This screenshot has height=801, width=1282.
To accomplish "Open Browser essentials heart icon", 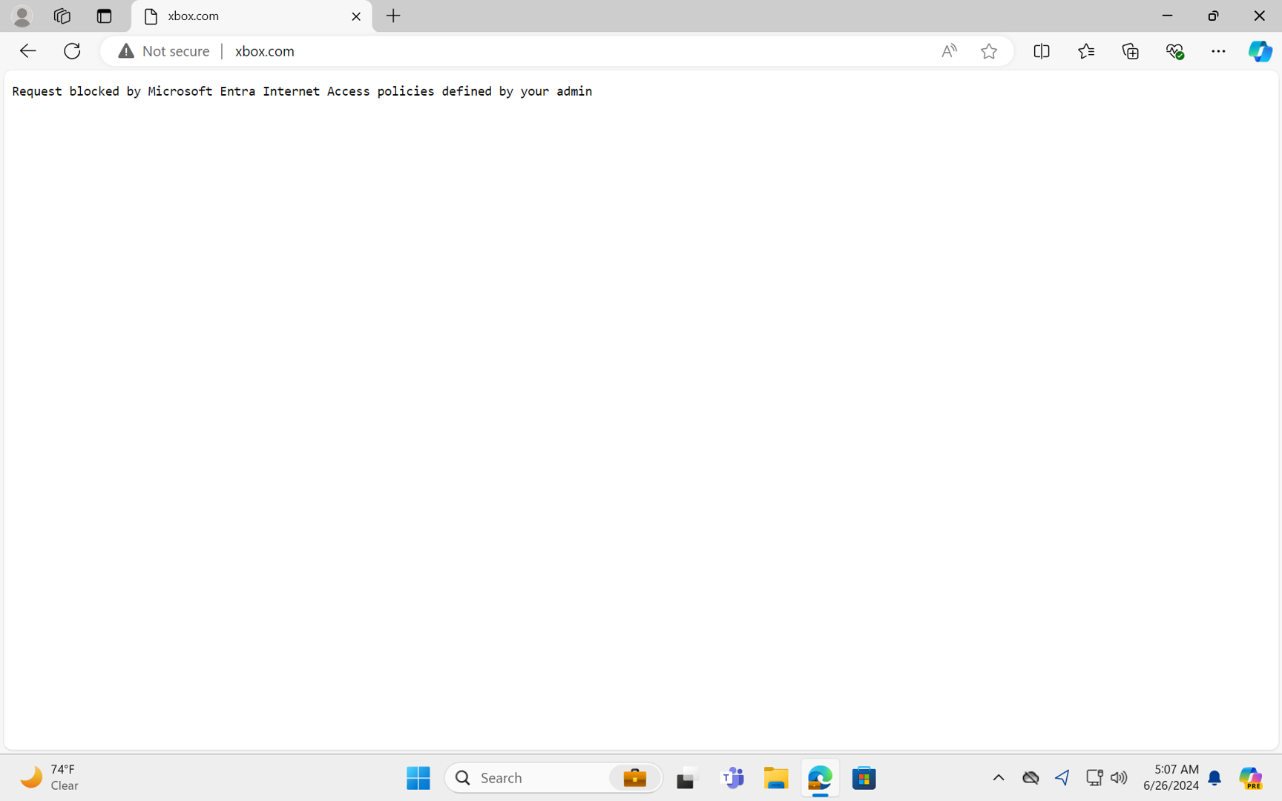I will 1174,51.
